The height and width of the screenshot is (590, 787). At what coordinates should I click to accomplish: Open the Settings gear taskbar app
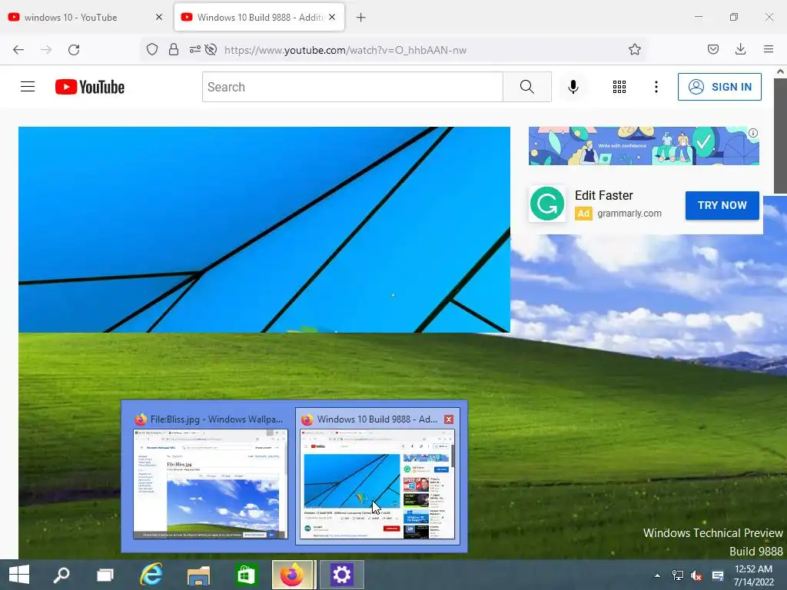click(341, 575)
